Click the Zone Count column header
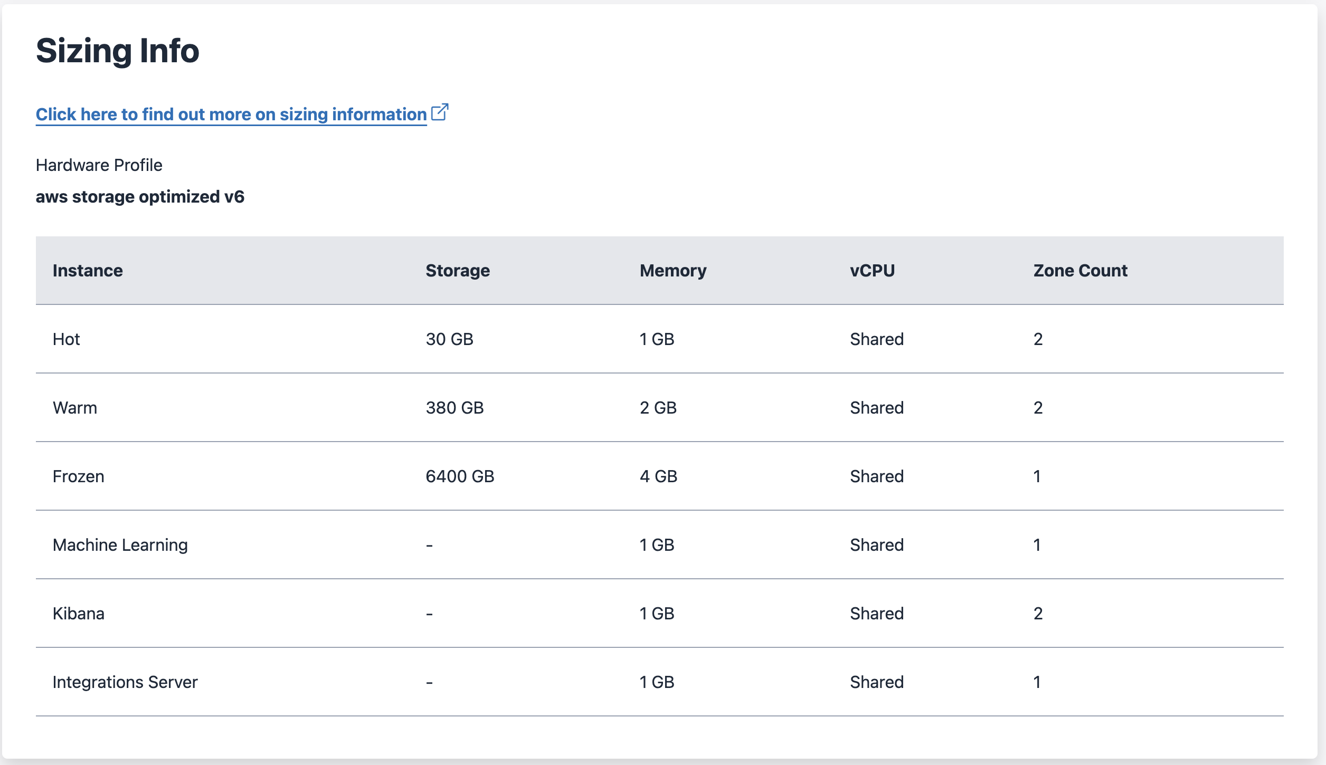The width and height of the screenshot is (1326, 765). (1080, 270)
